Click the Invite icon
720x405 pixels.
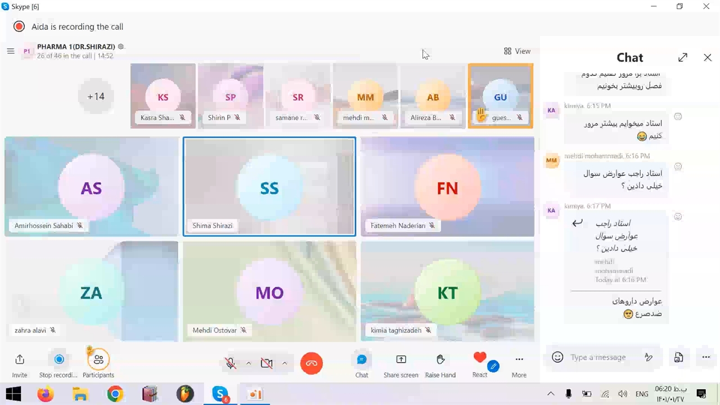pyautogui.click(x=20, y=360)
